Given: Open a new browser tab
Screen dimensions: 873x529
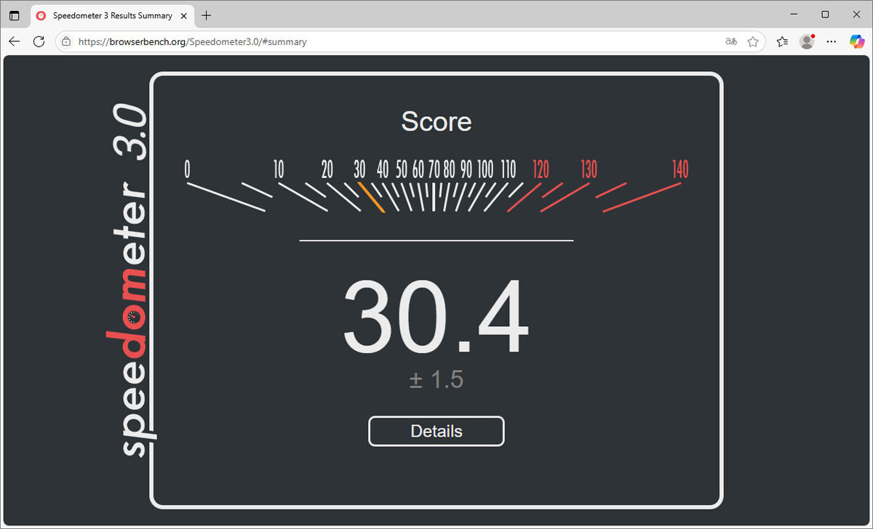Looking at the screenshot, I should 207,15.
